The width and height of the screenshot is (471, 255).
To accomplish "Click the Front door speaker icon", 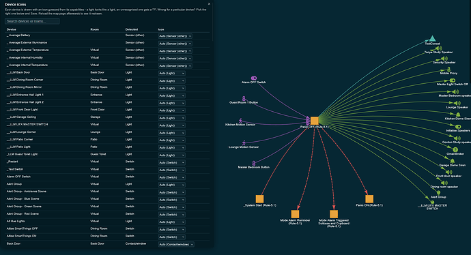I will 448,172.
